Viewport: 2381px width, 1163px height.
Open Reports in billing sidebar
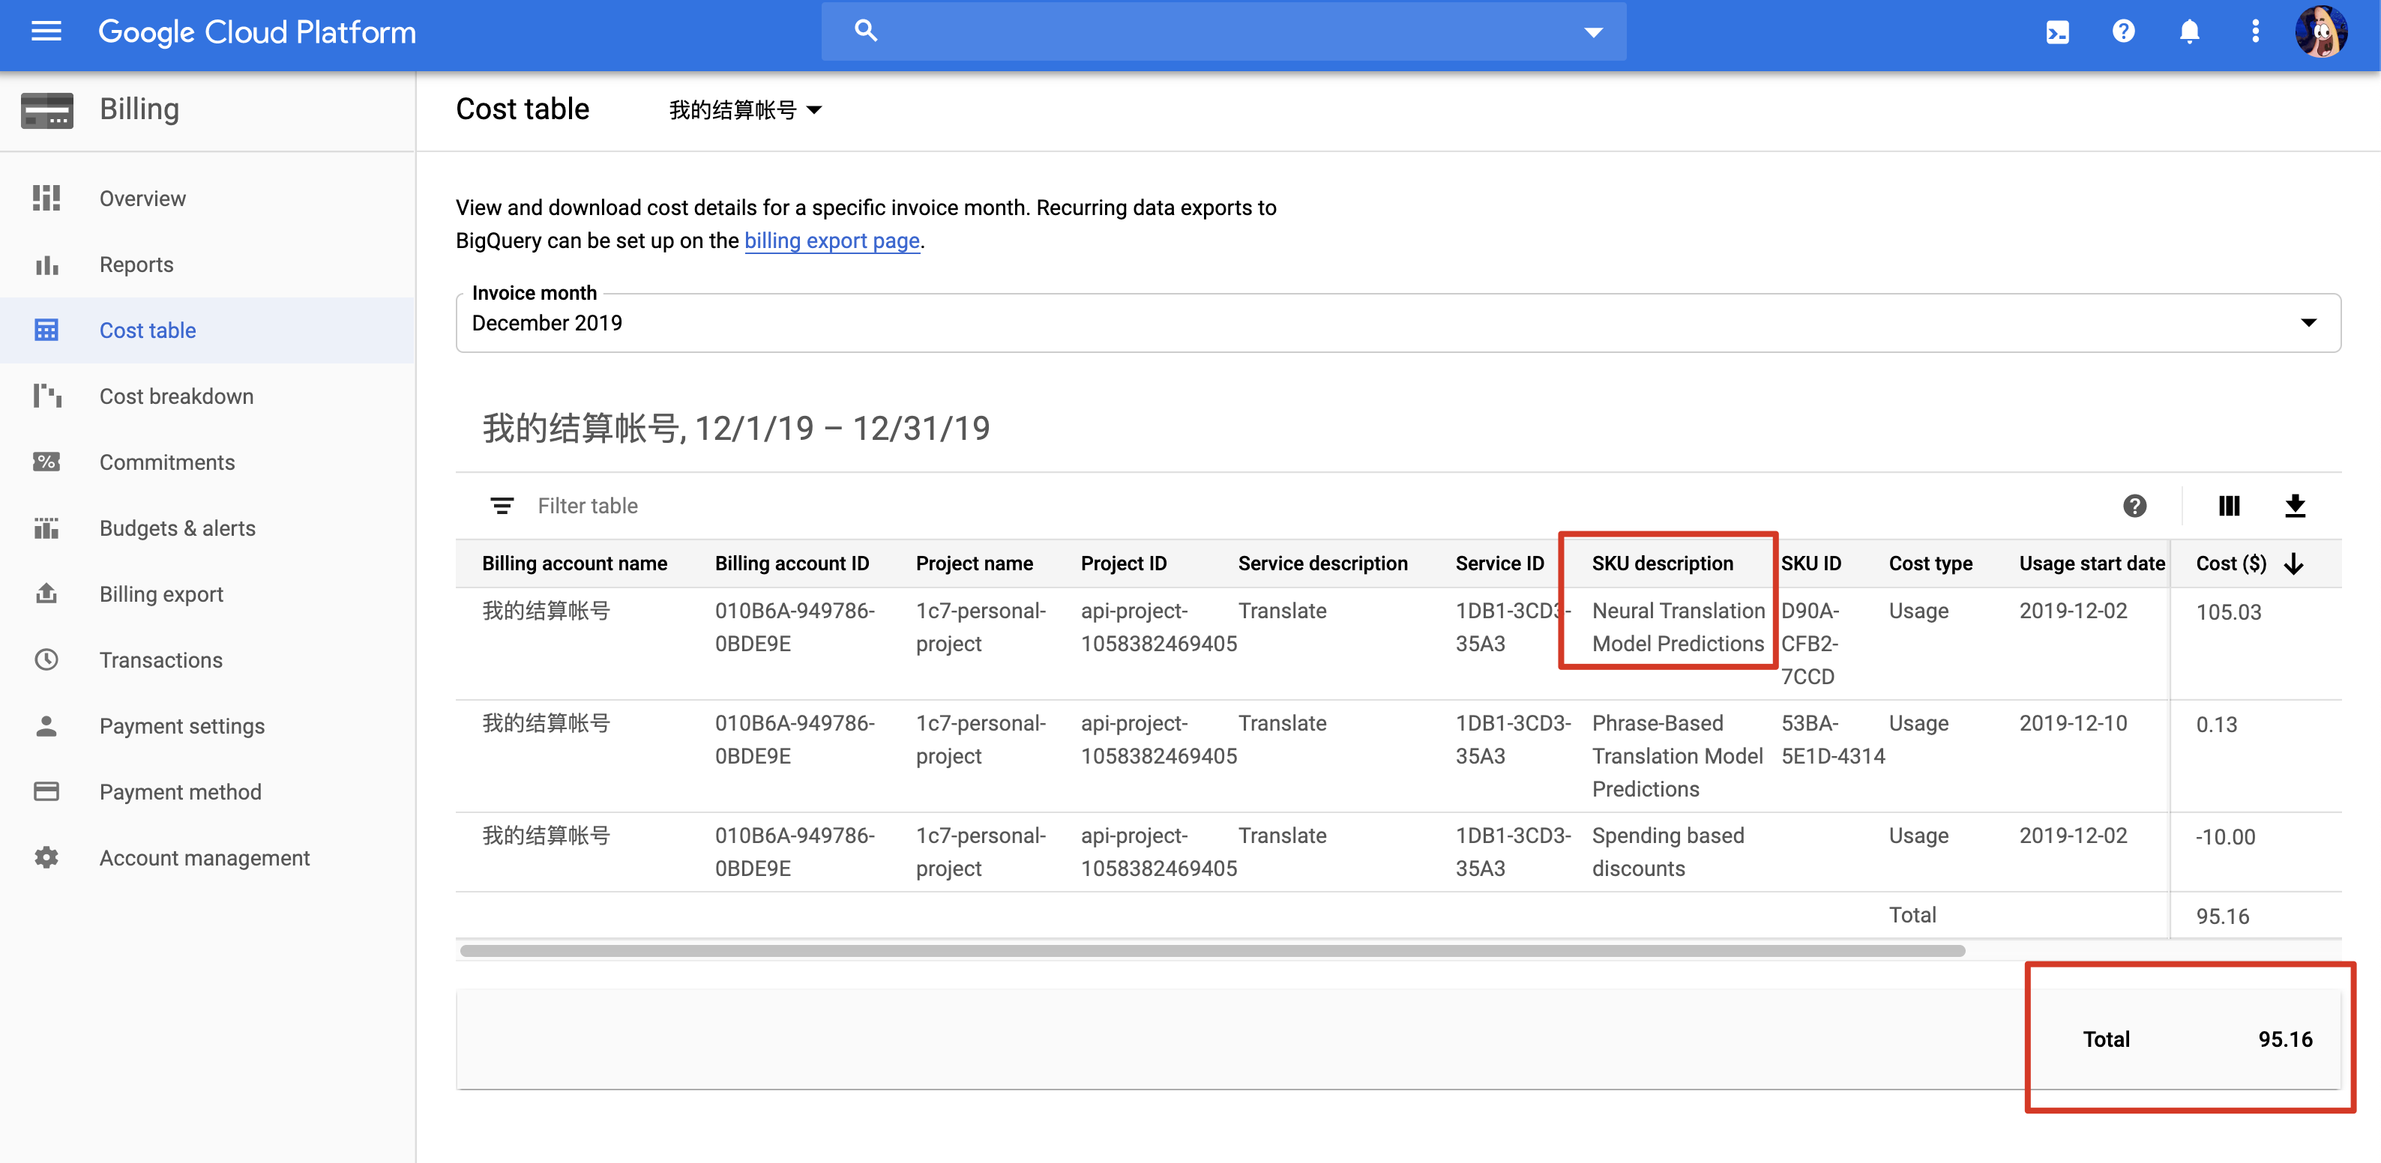tap(136, 265)
